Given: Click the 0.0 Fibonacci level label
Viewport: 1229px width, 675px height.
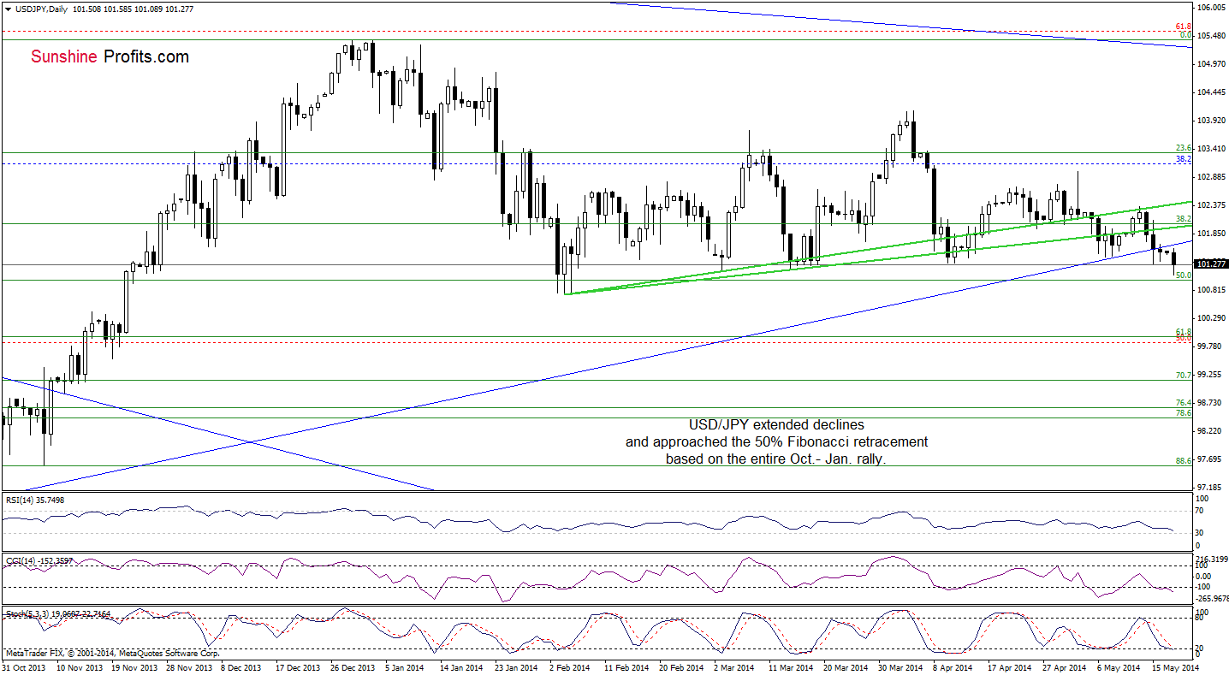Looking at the screenshot, I should click(x=1186, y=35).
